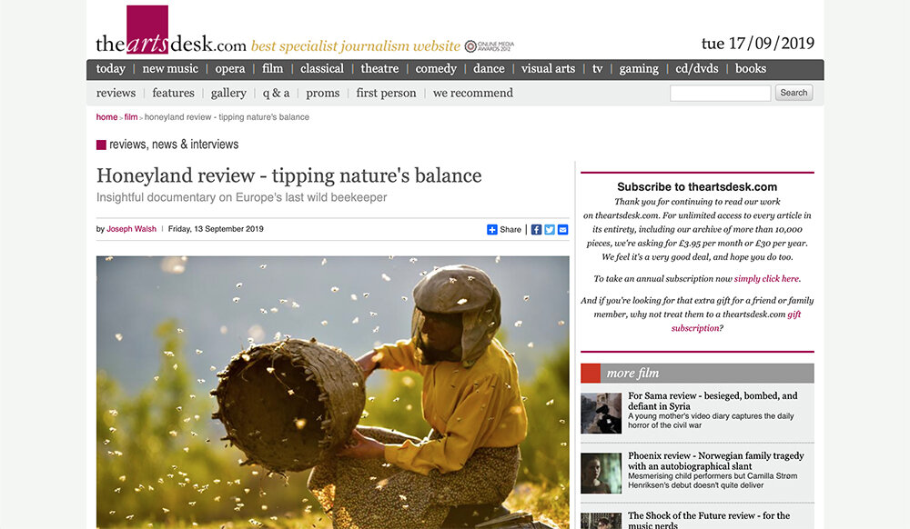Share the article by email icon

[563, 229]
